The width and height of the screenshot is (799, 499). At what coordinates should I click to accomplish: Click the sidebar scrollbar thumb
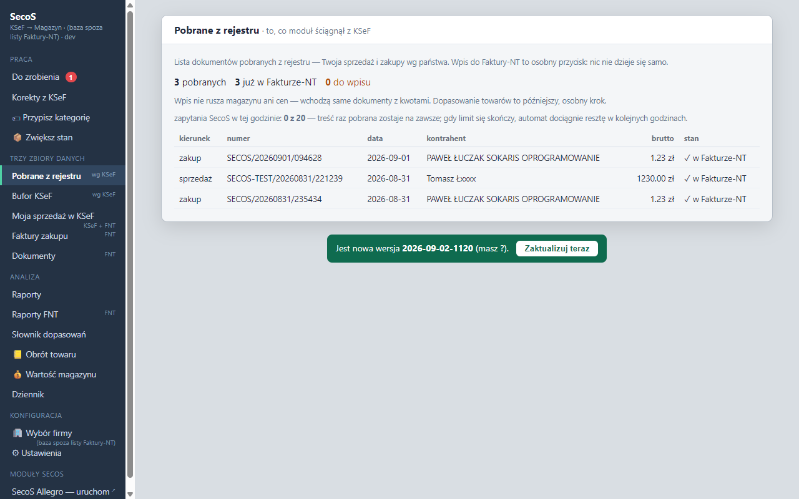(130, 243)
